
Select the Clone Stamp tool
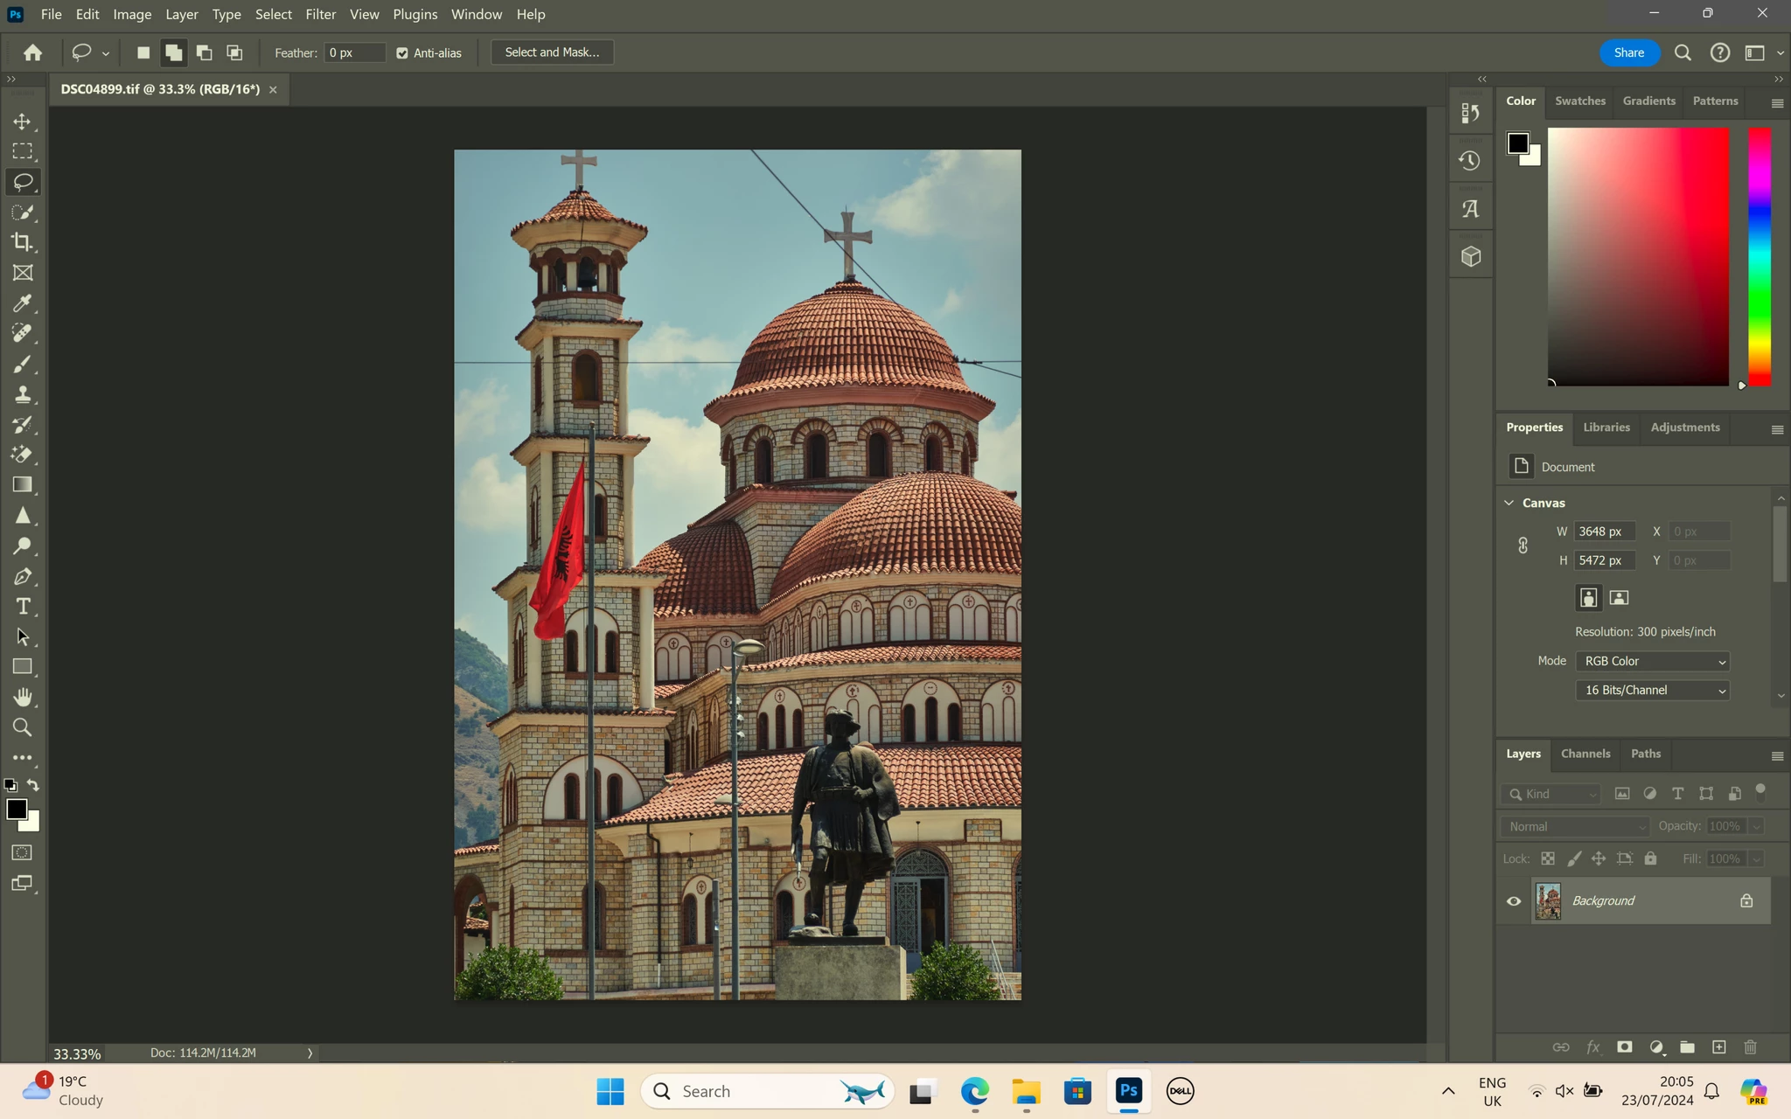click(23, 394)
